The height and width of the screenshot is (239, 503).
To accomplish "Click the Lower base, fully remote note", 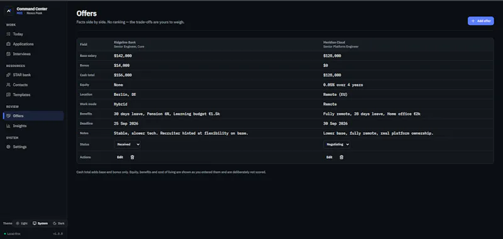I will 379,133.
